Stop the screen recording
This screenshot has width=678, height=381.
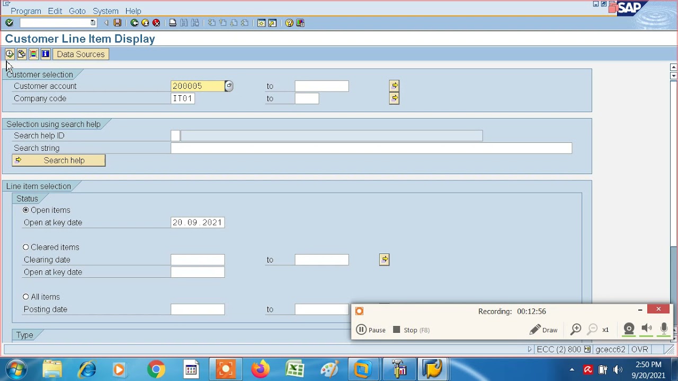411,330
